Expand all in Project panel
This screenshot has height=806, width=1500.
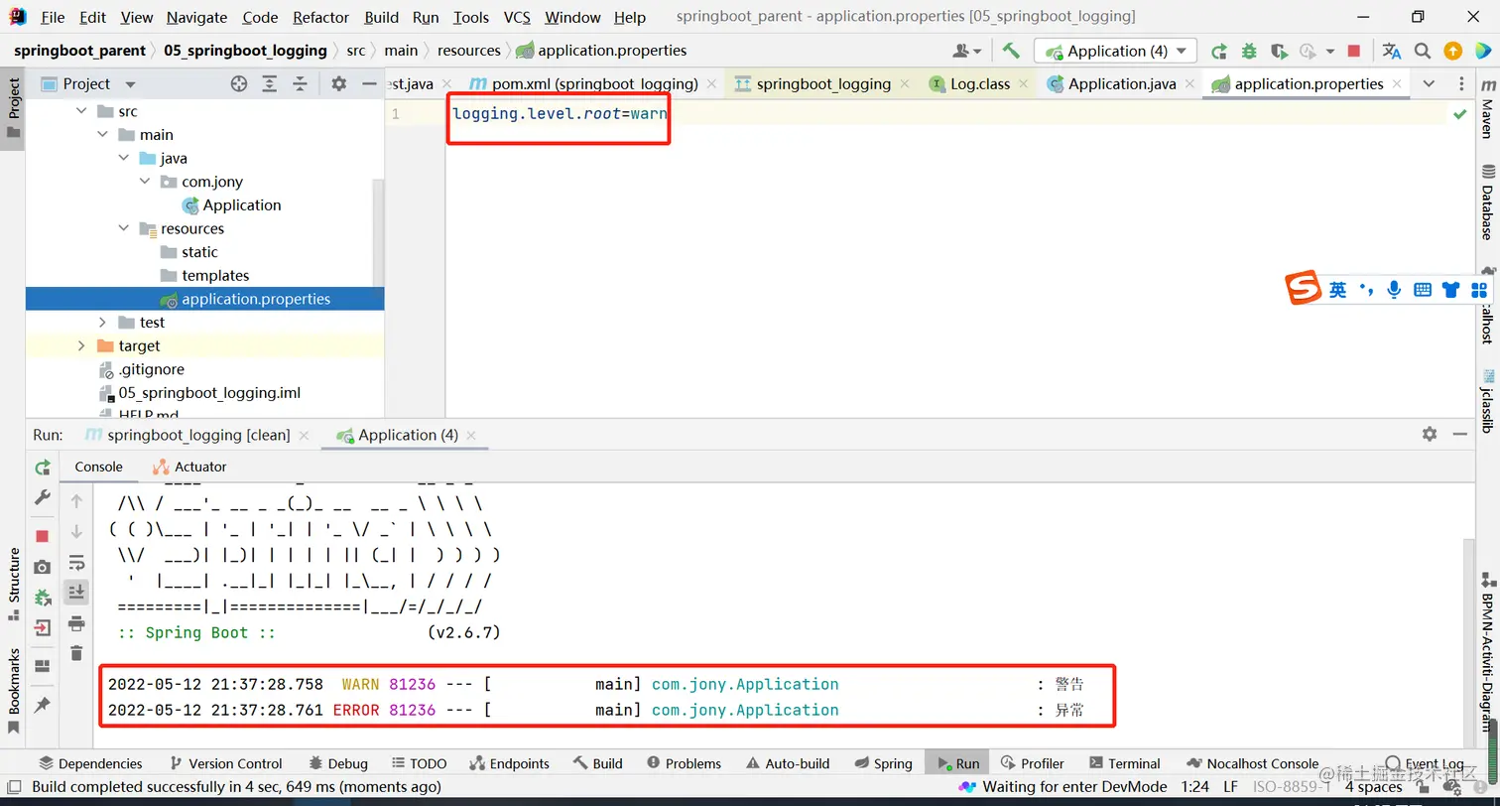(269, 84)
